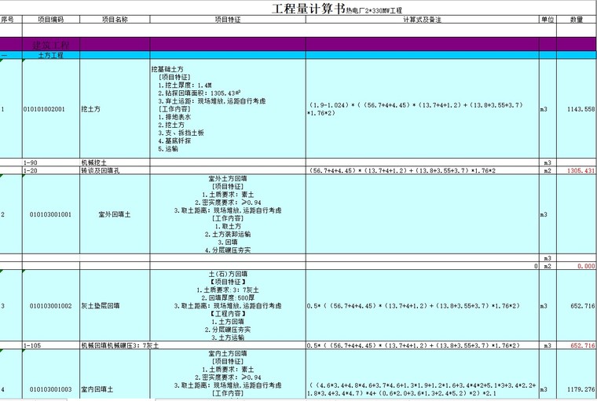Select the 灰土垫层回填 item name cell
The height and width of the screenshot is (401, 597).
coord(115,306)
